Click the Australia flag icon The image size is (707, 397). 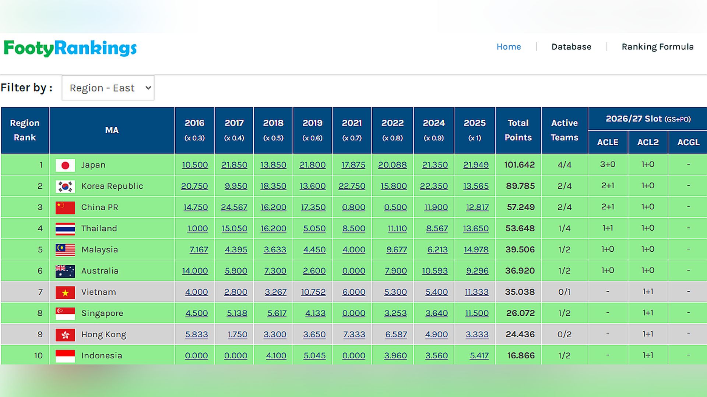coord(65,271)
